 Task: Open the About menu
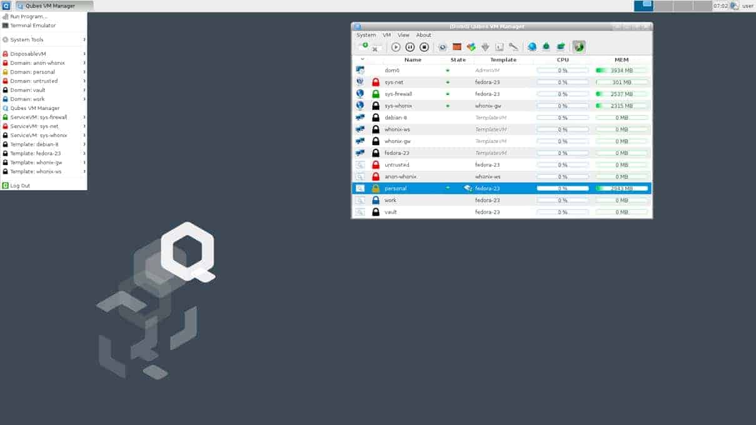click(x=424, y=35)
